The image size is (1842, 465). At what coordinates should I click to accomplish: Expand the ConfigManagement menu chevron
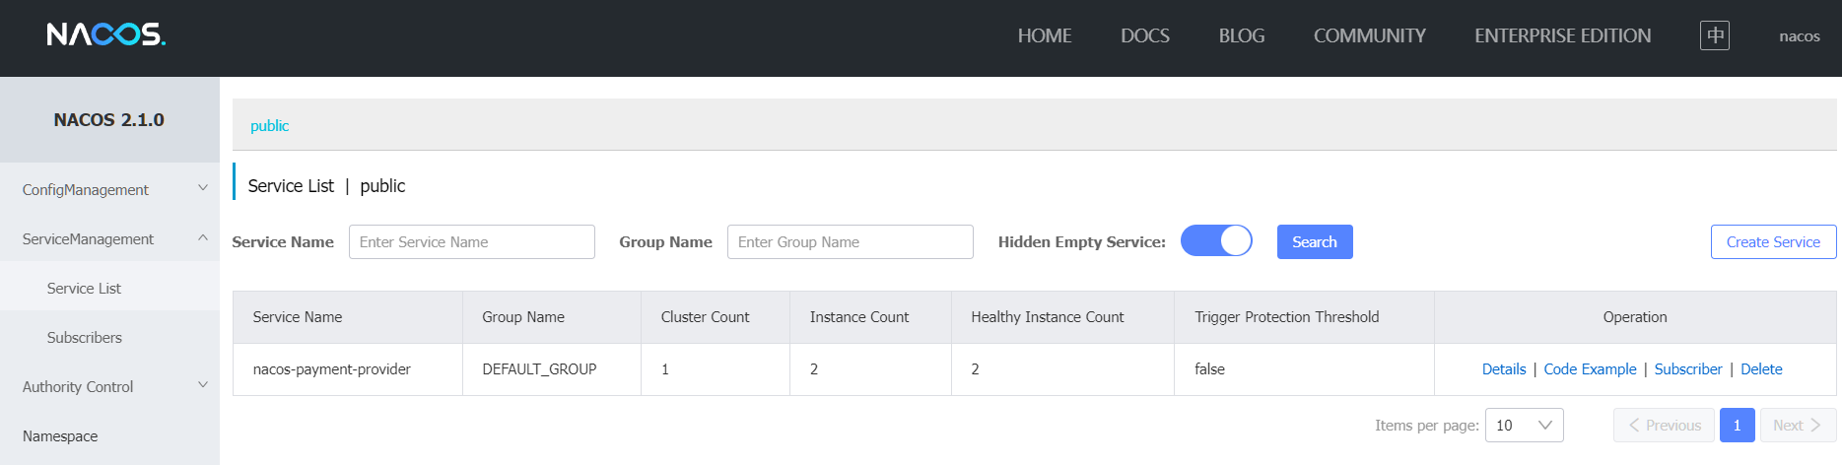tap(203, 188)
